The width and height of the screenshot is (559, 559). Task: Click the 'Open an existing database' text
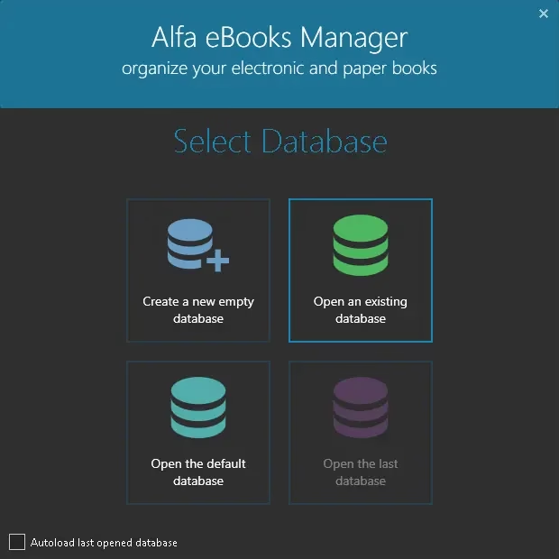coord(361,310)
